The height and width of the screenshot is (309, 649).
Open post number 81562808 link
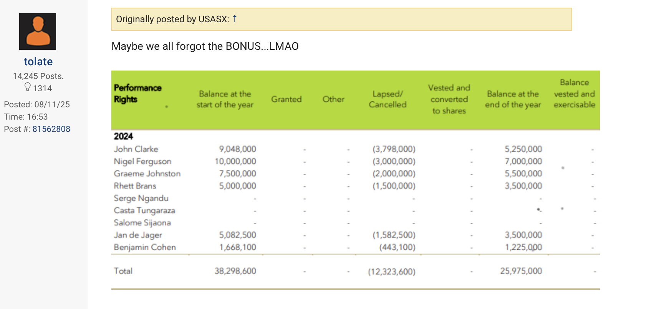(51, 129)
